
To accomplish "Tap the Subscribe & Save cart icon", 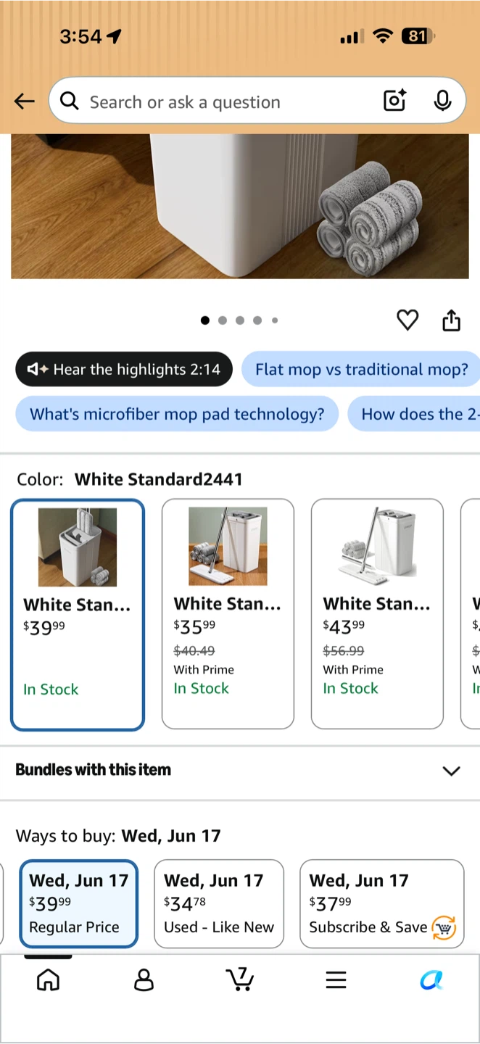I will click(x=444, y=927).
